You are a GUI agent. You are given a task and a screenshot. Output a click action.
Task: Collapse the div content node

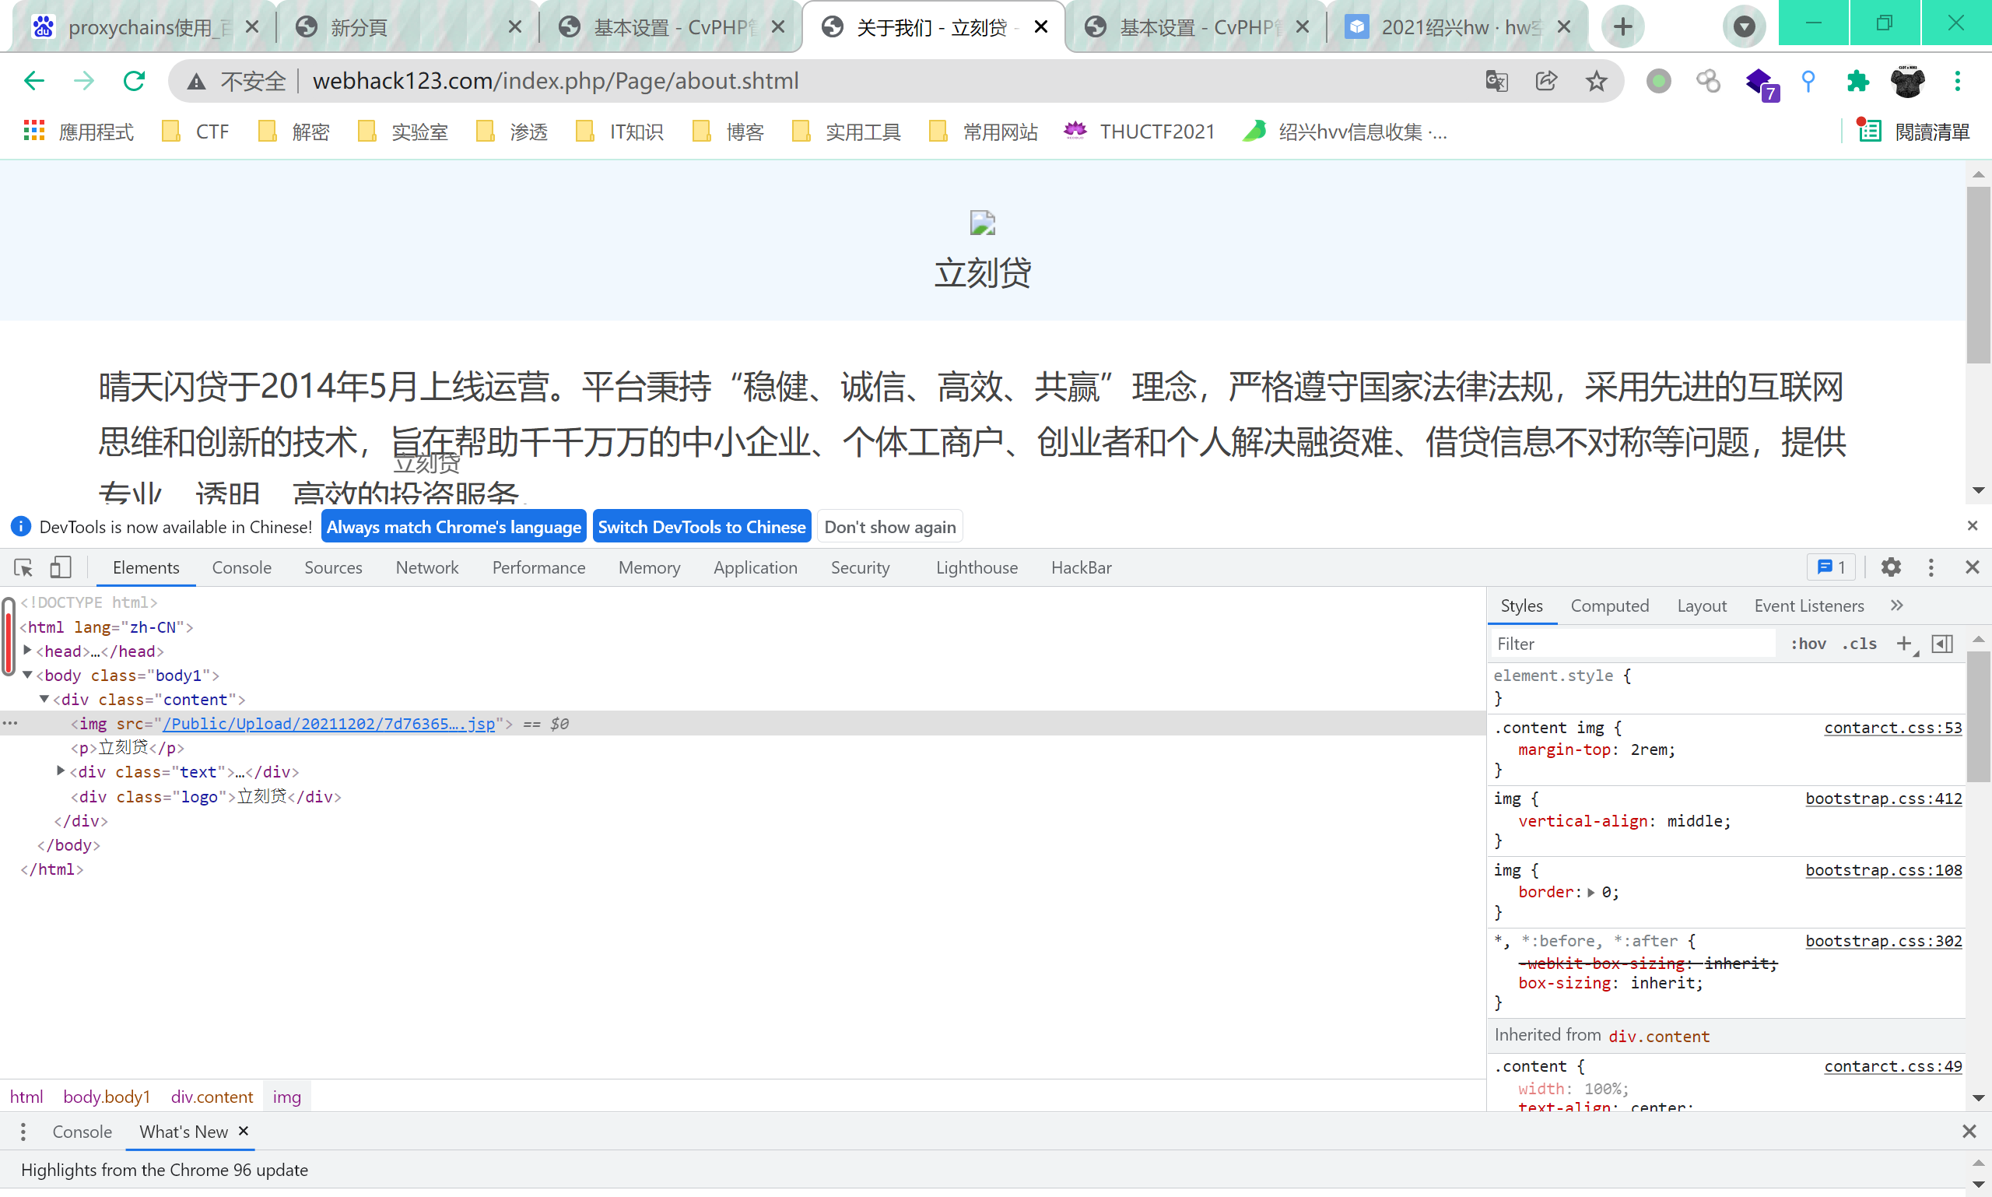pos(44,699)
